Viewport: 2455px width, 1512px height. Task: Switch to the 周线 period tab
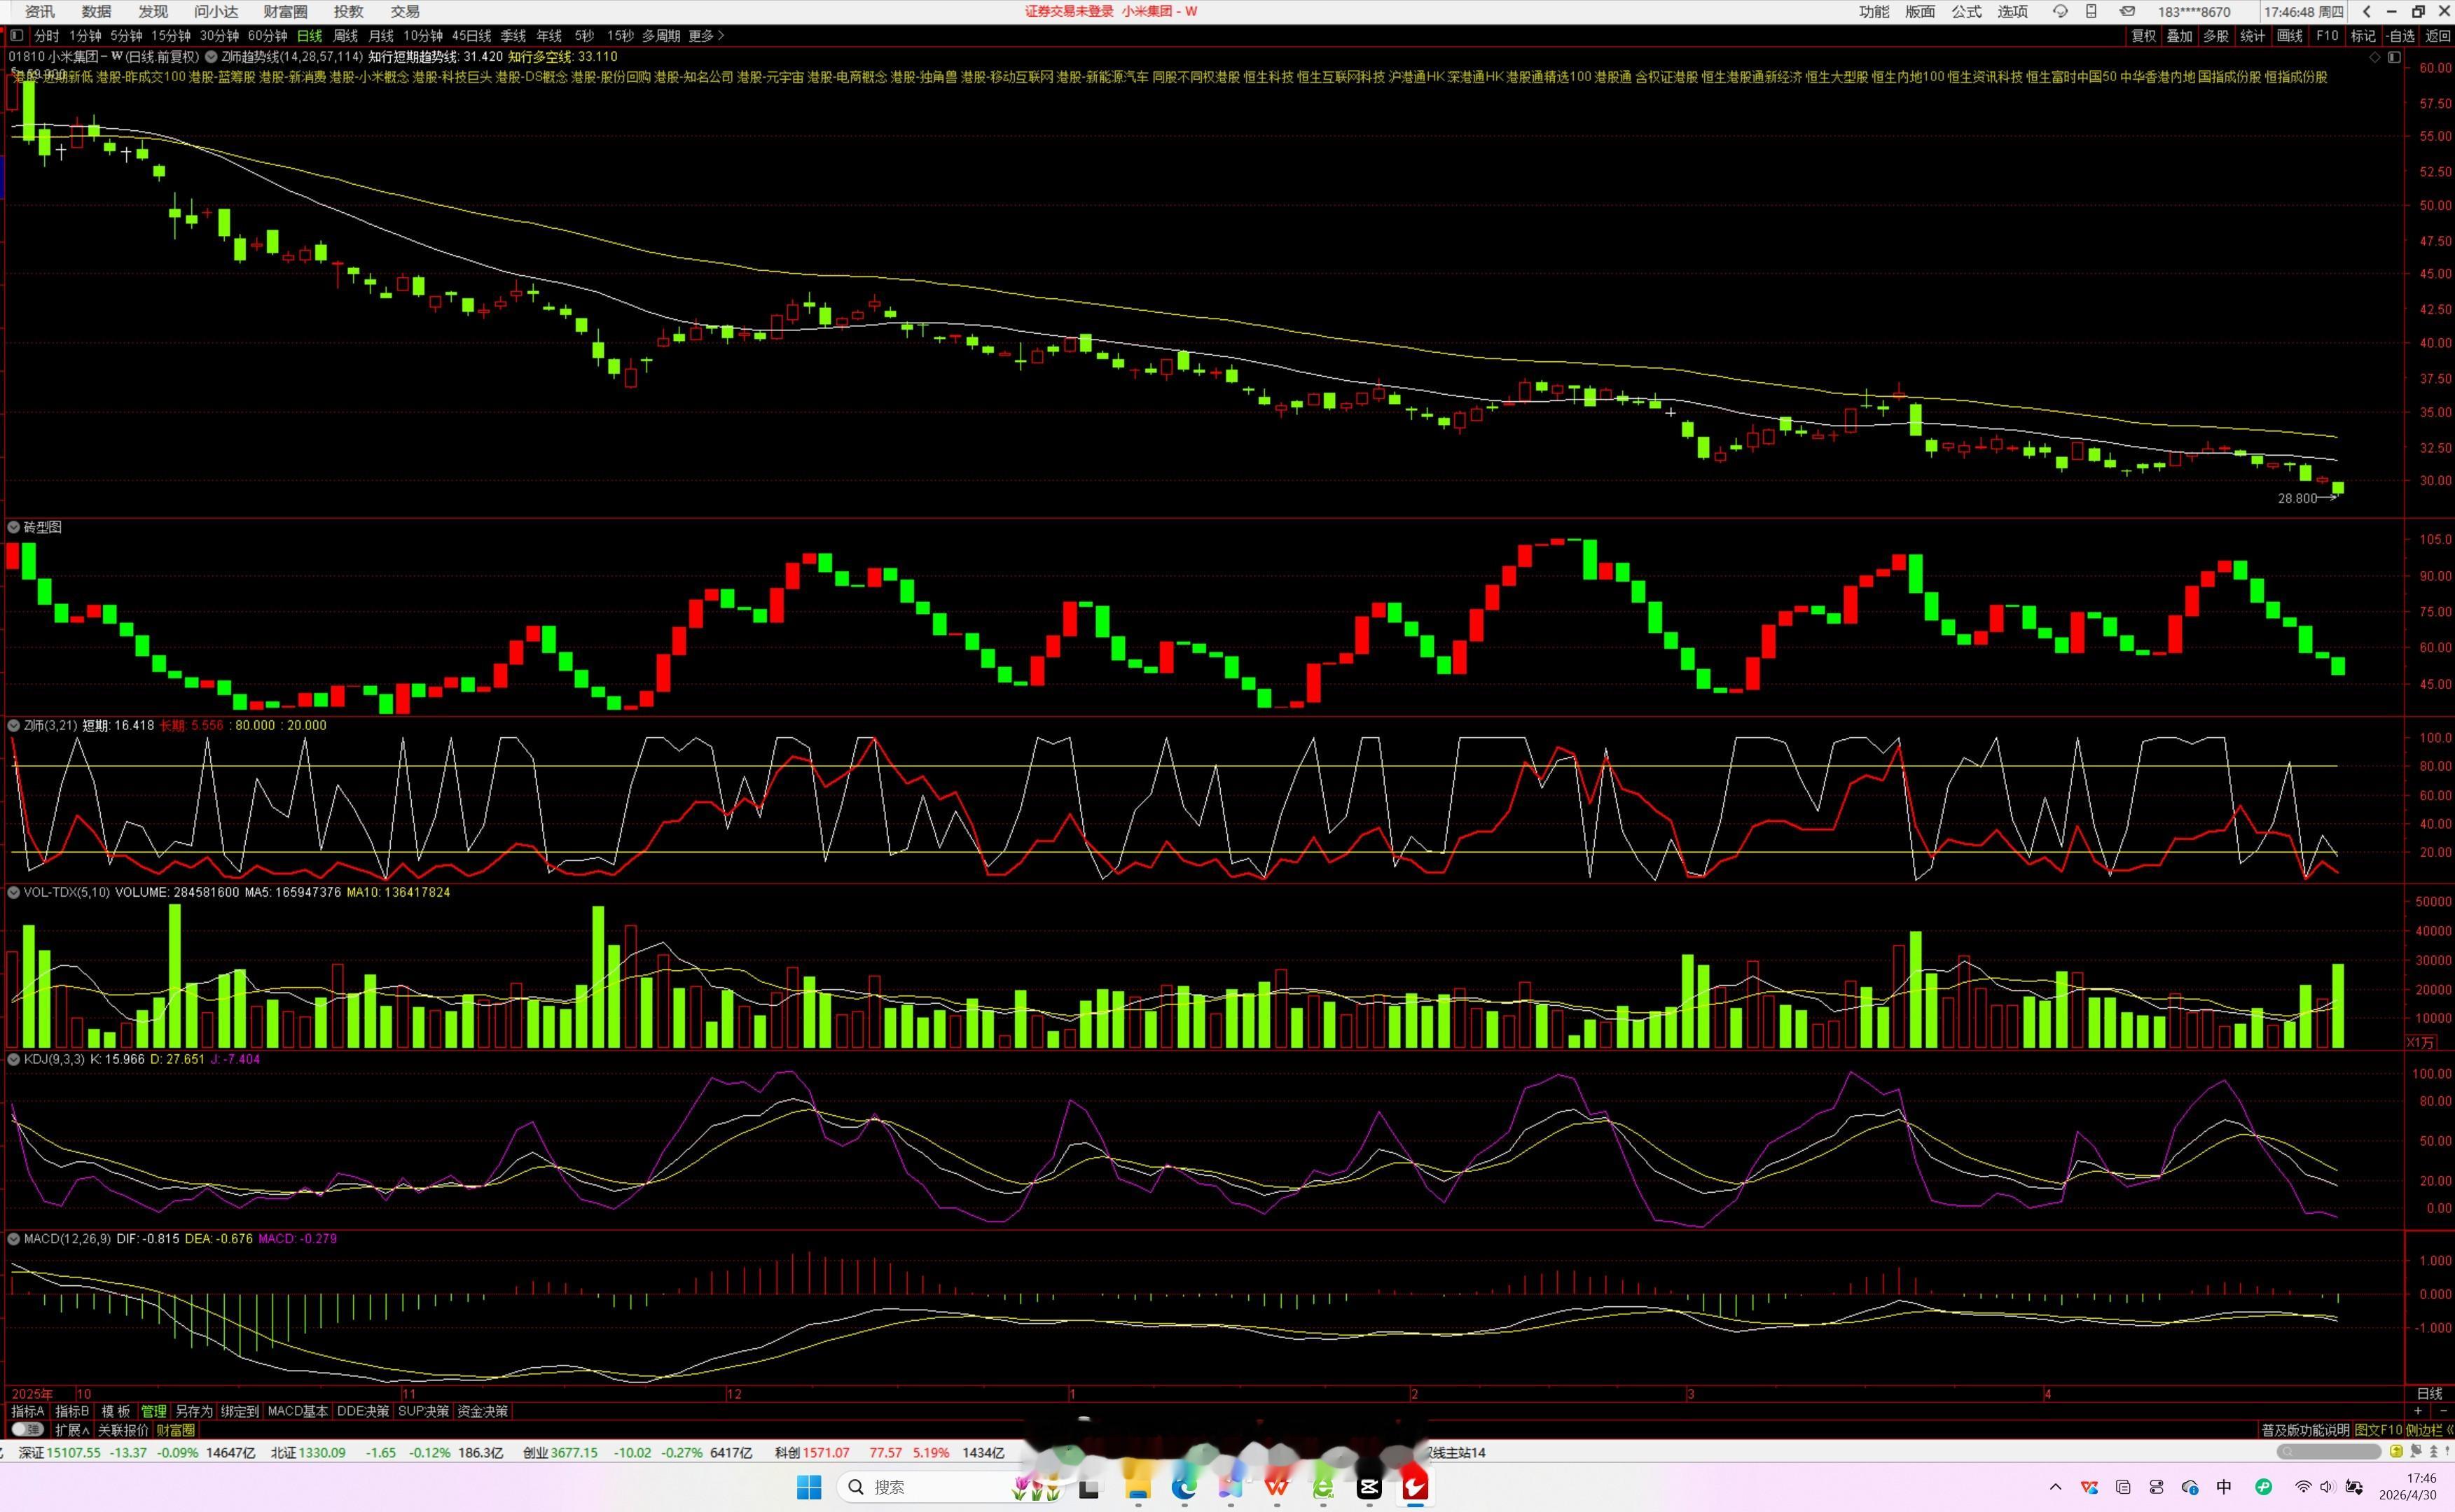pyautogui.click(x=345, y=35)
